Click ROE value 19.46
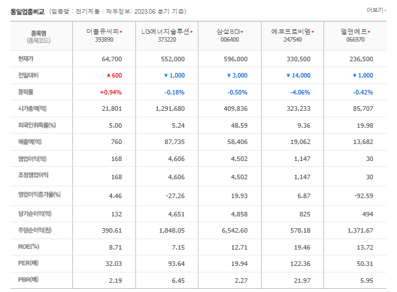Screen dimensions: 397x292 click(302, 248)
